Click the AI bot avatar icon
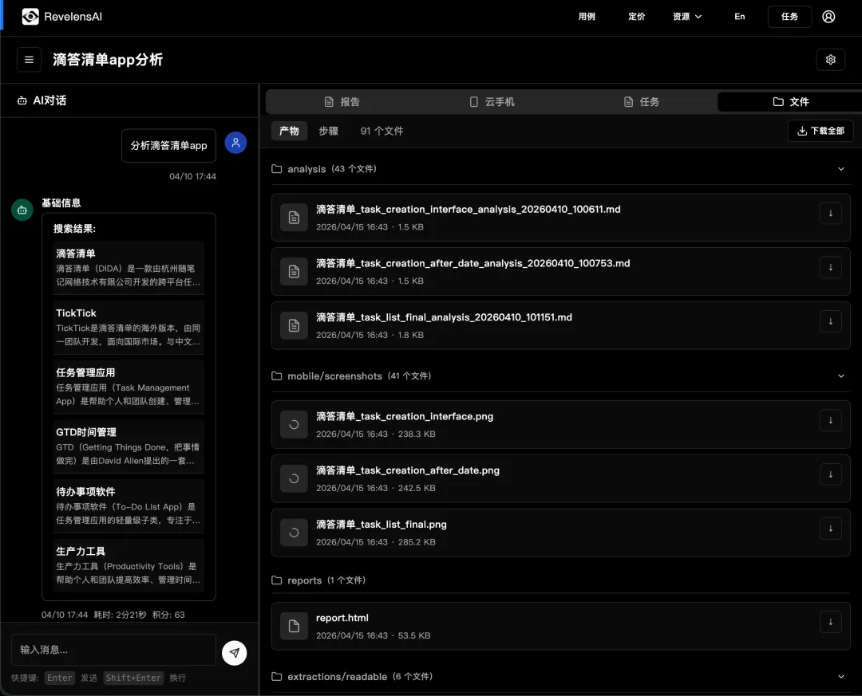The width and height of the screenshot is (862, 696). (x=22, y=210)
